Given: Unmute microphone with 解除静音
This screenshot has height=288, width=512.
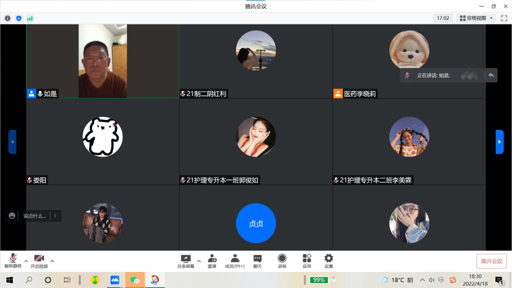Looking at the screenshot, I should (13, 261).
